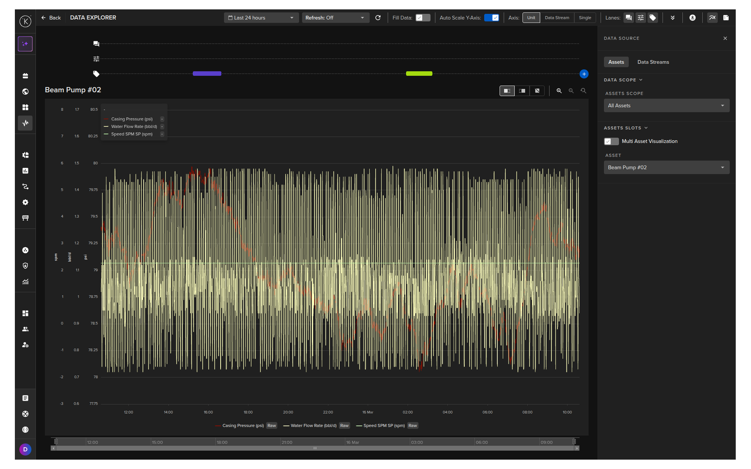This screenshot has width=751, height=469.
Task: Open the Last 24 hours time range dropdown
Action: click(261, 18)
